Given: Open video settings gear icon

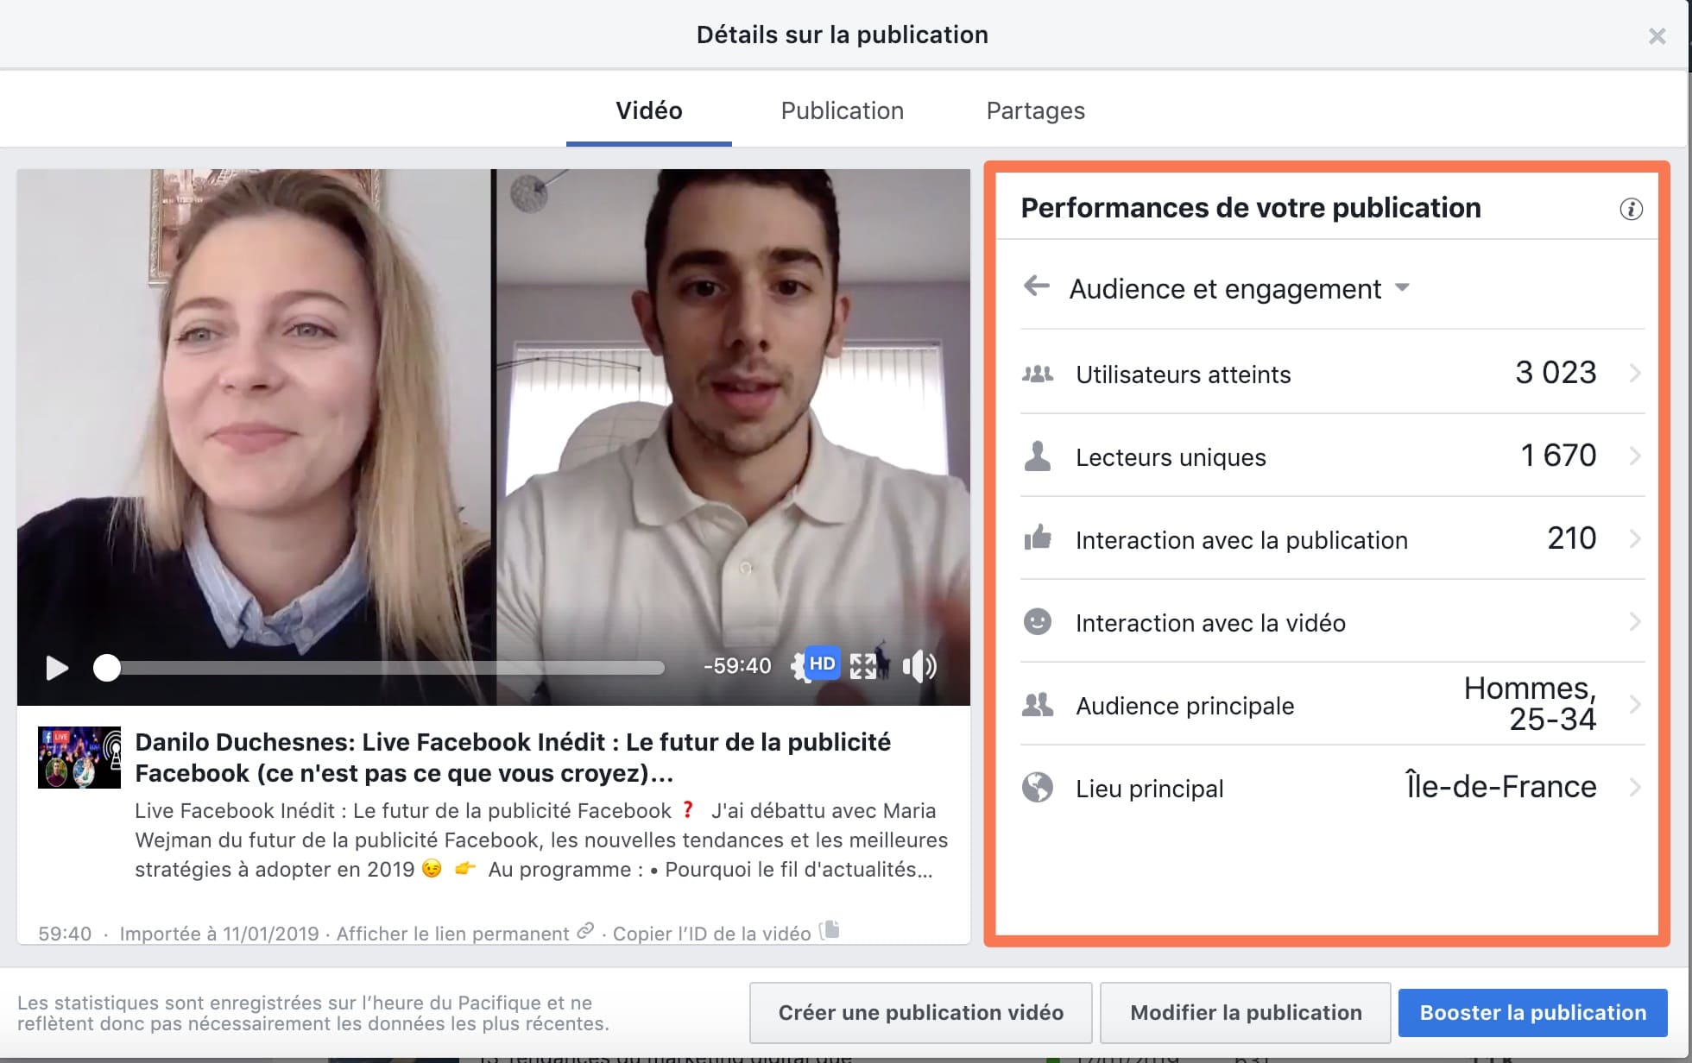Looking at the screenshot, I should pos(798,666).
